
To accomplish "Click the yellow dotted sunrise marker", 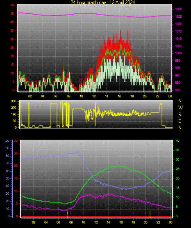I will click(x=68, y=214).
